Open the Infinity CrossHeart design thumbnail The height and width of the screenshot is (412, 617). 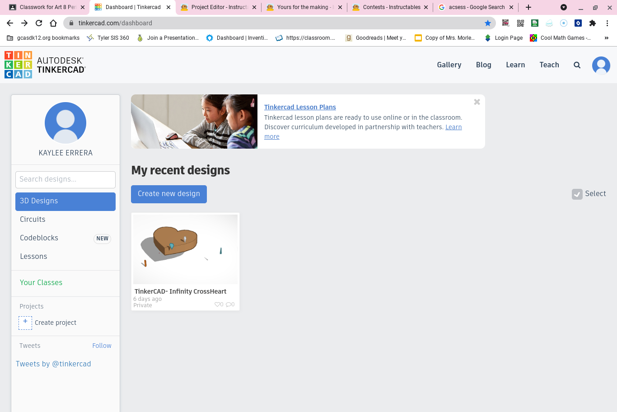185,249
